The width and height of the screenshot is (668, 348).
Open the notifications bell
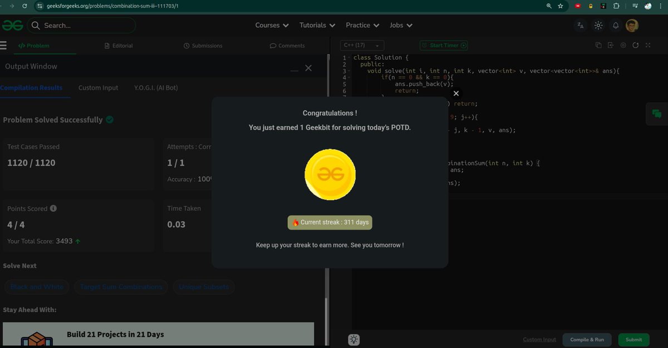pos(616,25)
